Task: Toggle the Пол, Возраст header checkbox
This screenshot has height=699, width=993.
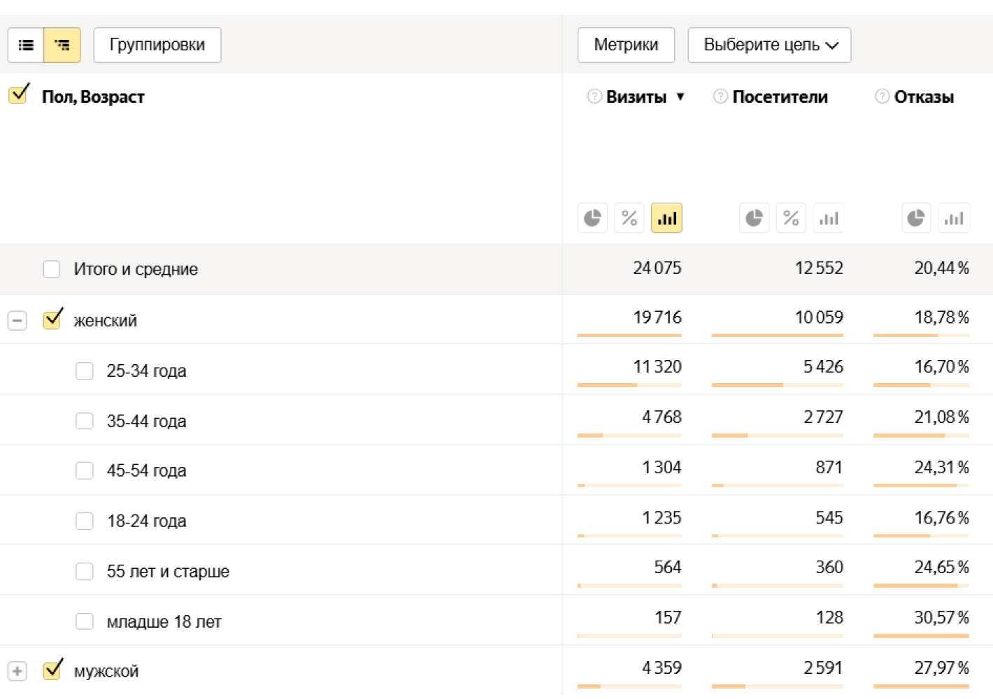Action: click(x=19, y=94)
